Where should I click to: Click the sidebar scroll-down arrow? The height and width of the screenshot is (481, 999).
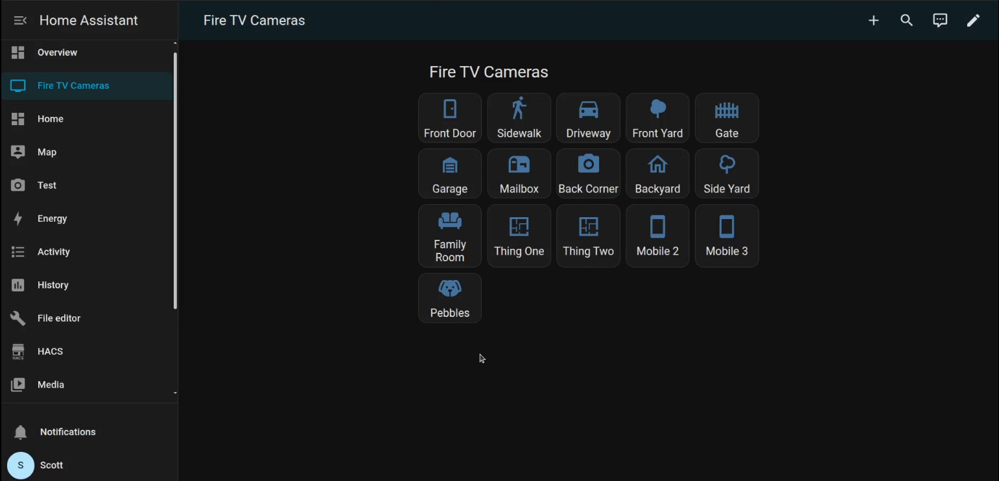[x=174, y=393]
